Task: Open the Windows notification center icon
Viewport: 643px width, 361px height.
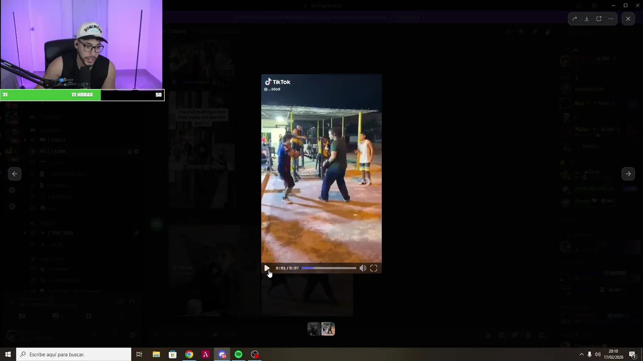Action: click(633, 354)
